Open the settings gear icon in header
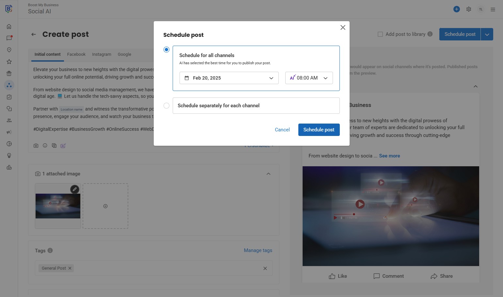The image size is (503, 297). pos(469,9)
